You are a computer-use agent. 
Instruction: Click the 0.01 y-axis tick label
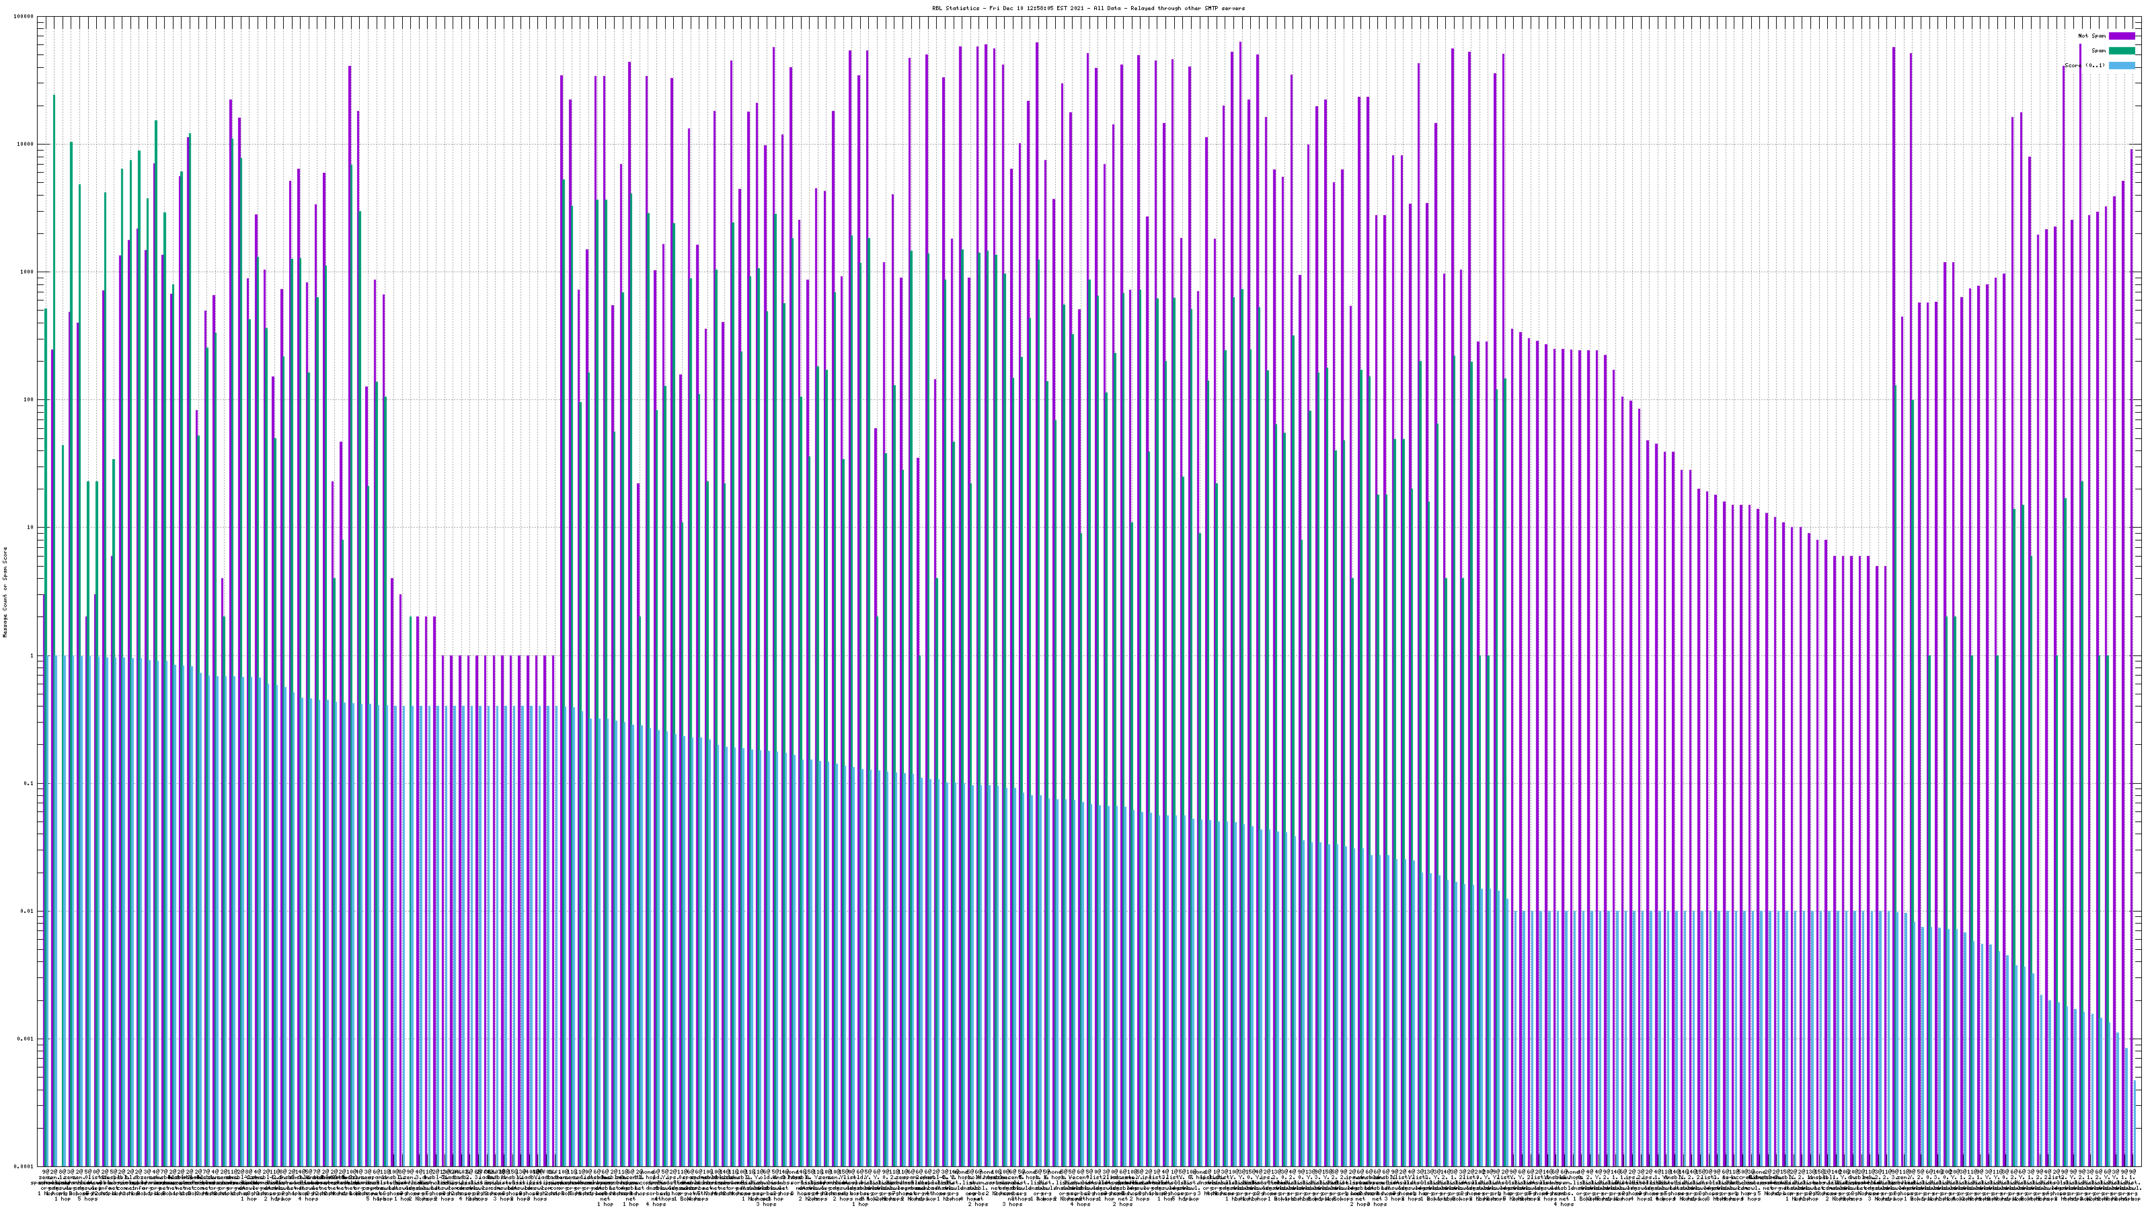pyautogui.click(x=28, y=911)
